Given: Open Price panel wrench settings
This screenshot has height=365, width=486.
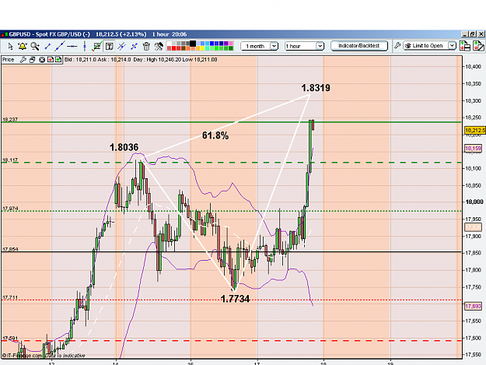Looking at the screenshot, I should [23, 60].
